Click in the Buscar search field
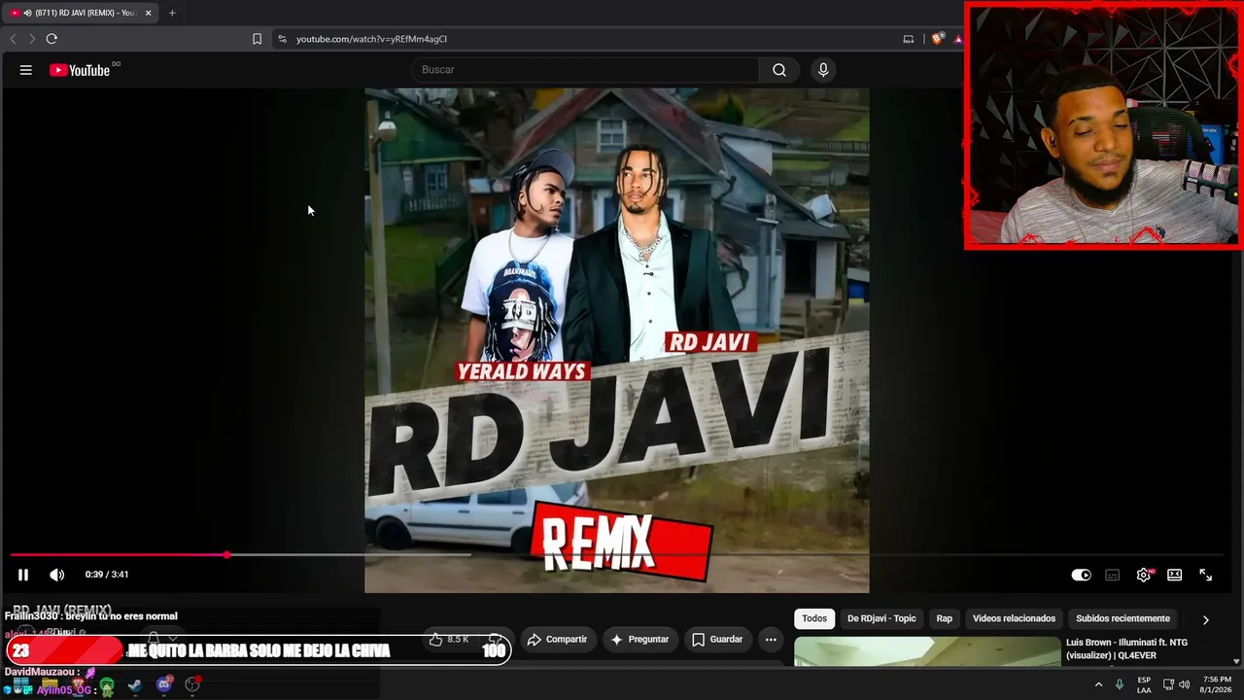Image resolution: width=1244 pixels, height=700 pixels. tap(587, 70)
